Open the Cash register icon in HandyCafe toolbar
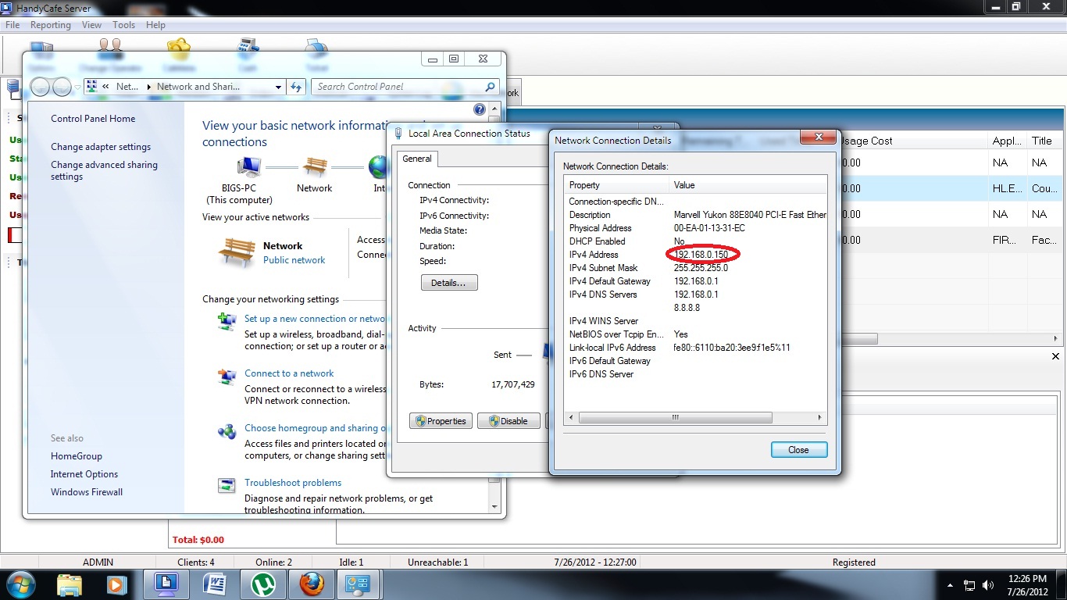The width and height of the screenshot is (1067, 600). (248, 48)
